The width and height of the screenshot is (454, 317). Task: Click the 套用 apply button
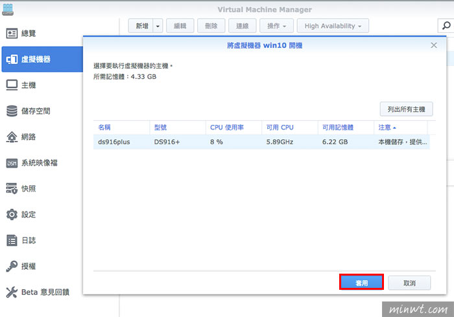point(361,283)
